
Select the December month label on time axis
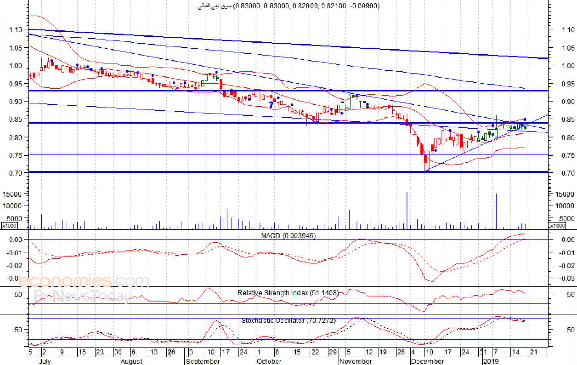(427, 361)
